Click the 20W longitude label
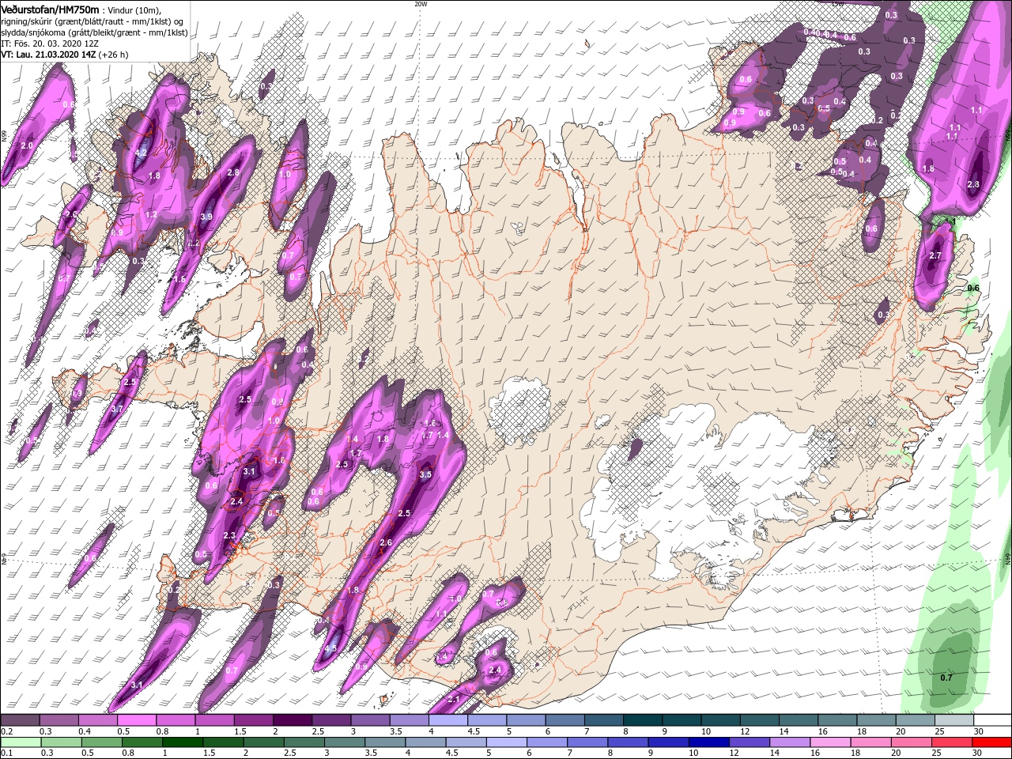 point(421,3)
